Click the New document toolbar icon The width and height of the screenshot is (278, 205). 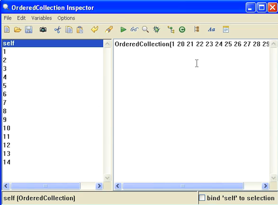coord(7,29)
